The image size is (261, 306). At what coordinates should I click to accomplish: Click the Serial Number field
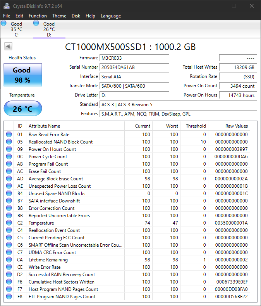[134, 67]
